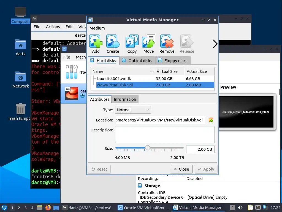
Task: Click the Reset button
Action: [x=99, y=169]
